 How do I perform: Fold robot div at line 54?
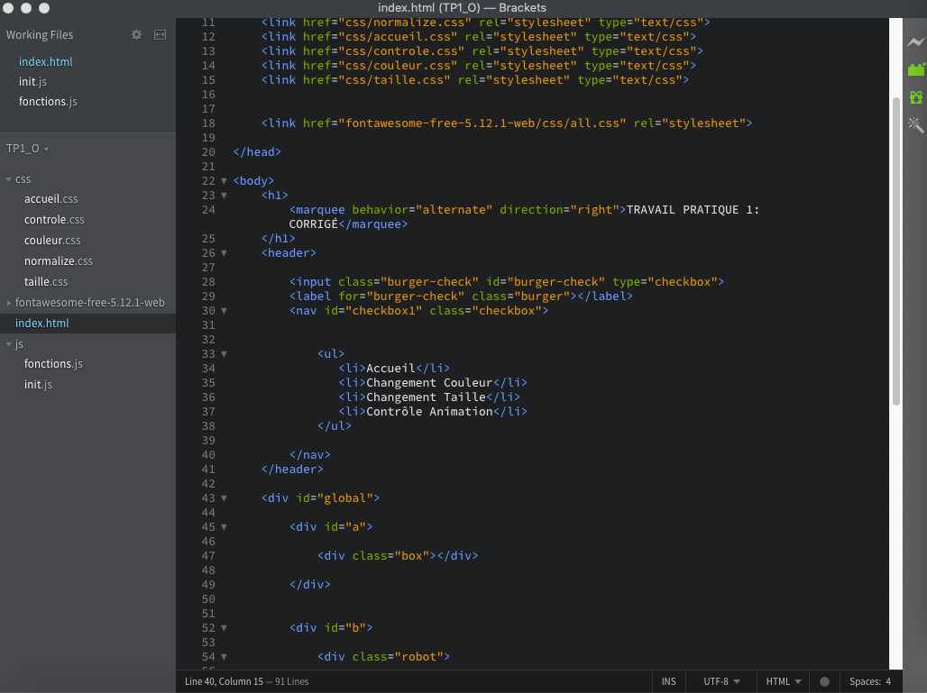224,657
